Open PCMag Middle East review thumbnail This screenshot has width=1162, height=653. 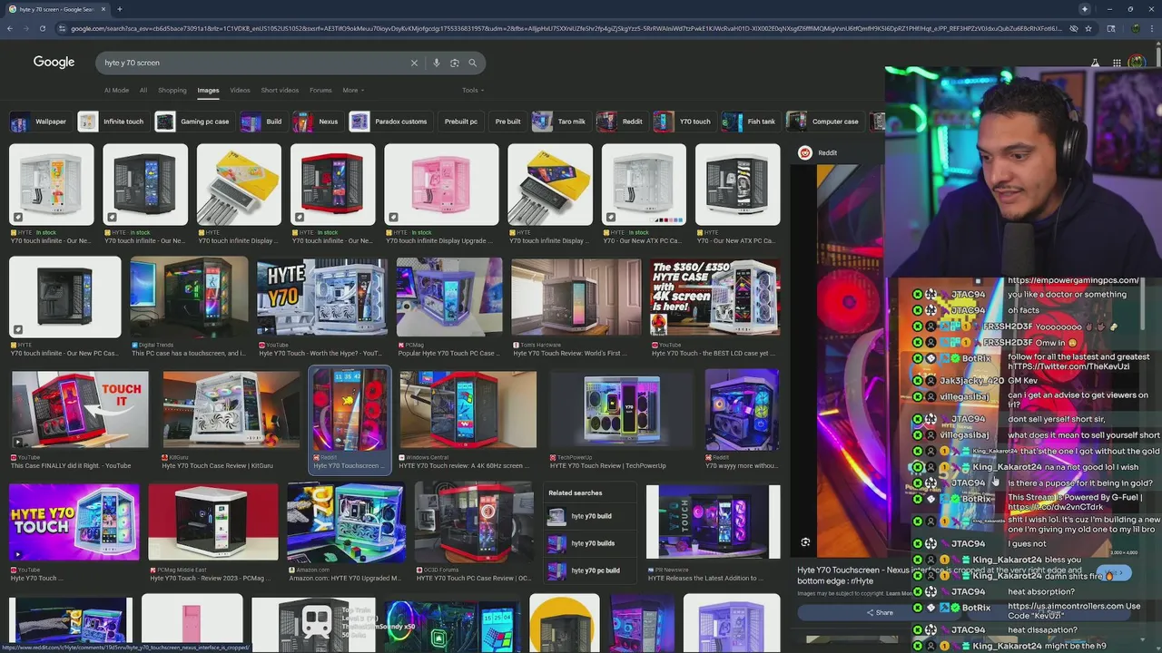[213, 522]
